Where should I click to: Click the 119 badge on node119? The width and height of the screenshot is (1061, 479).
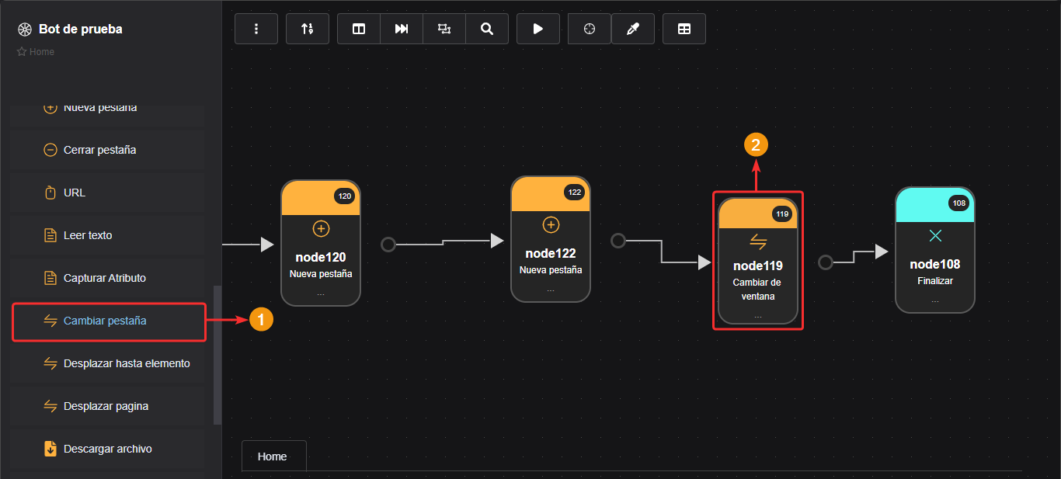[x=782, y=213]
